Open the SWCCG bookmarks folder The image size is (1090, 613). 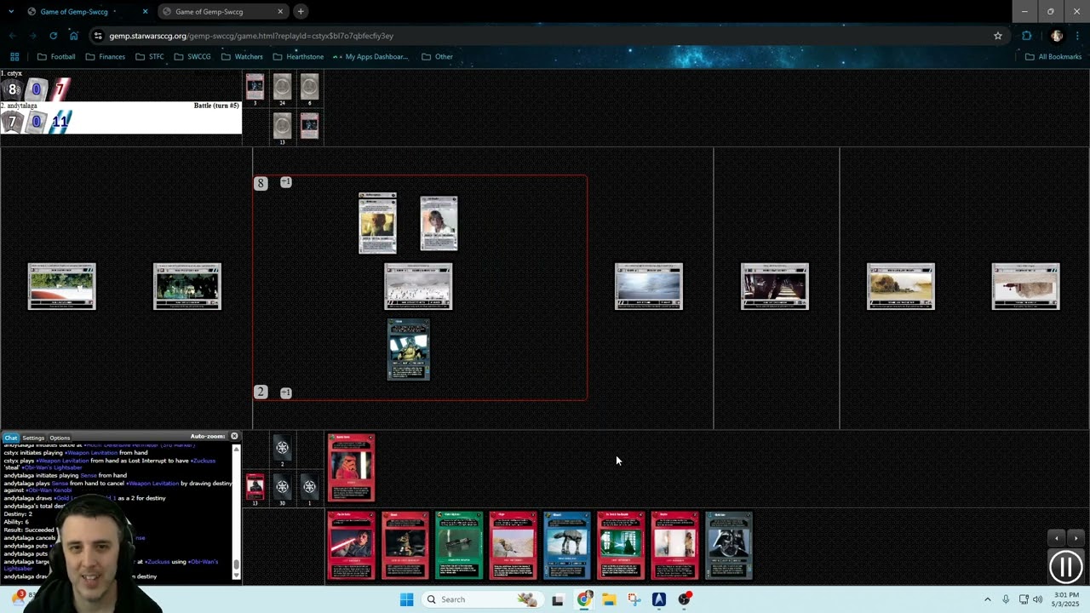coord(192,57)
